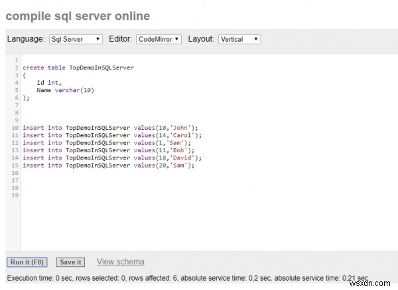Click the Execution time status message
The width and height of the screenshot is (398, 290).
pyautogui.click(x=187, y=278)
